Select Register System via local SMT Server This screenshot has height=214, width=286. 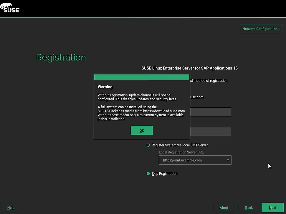(x=148, y=145)
